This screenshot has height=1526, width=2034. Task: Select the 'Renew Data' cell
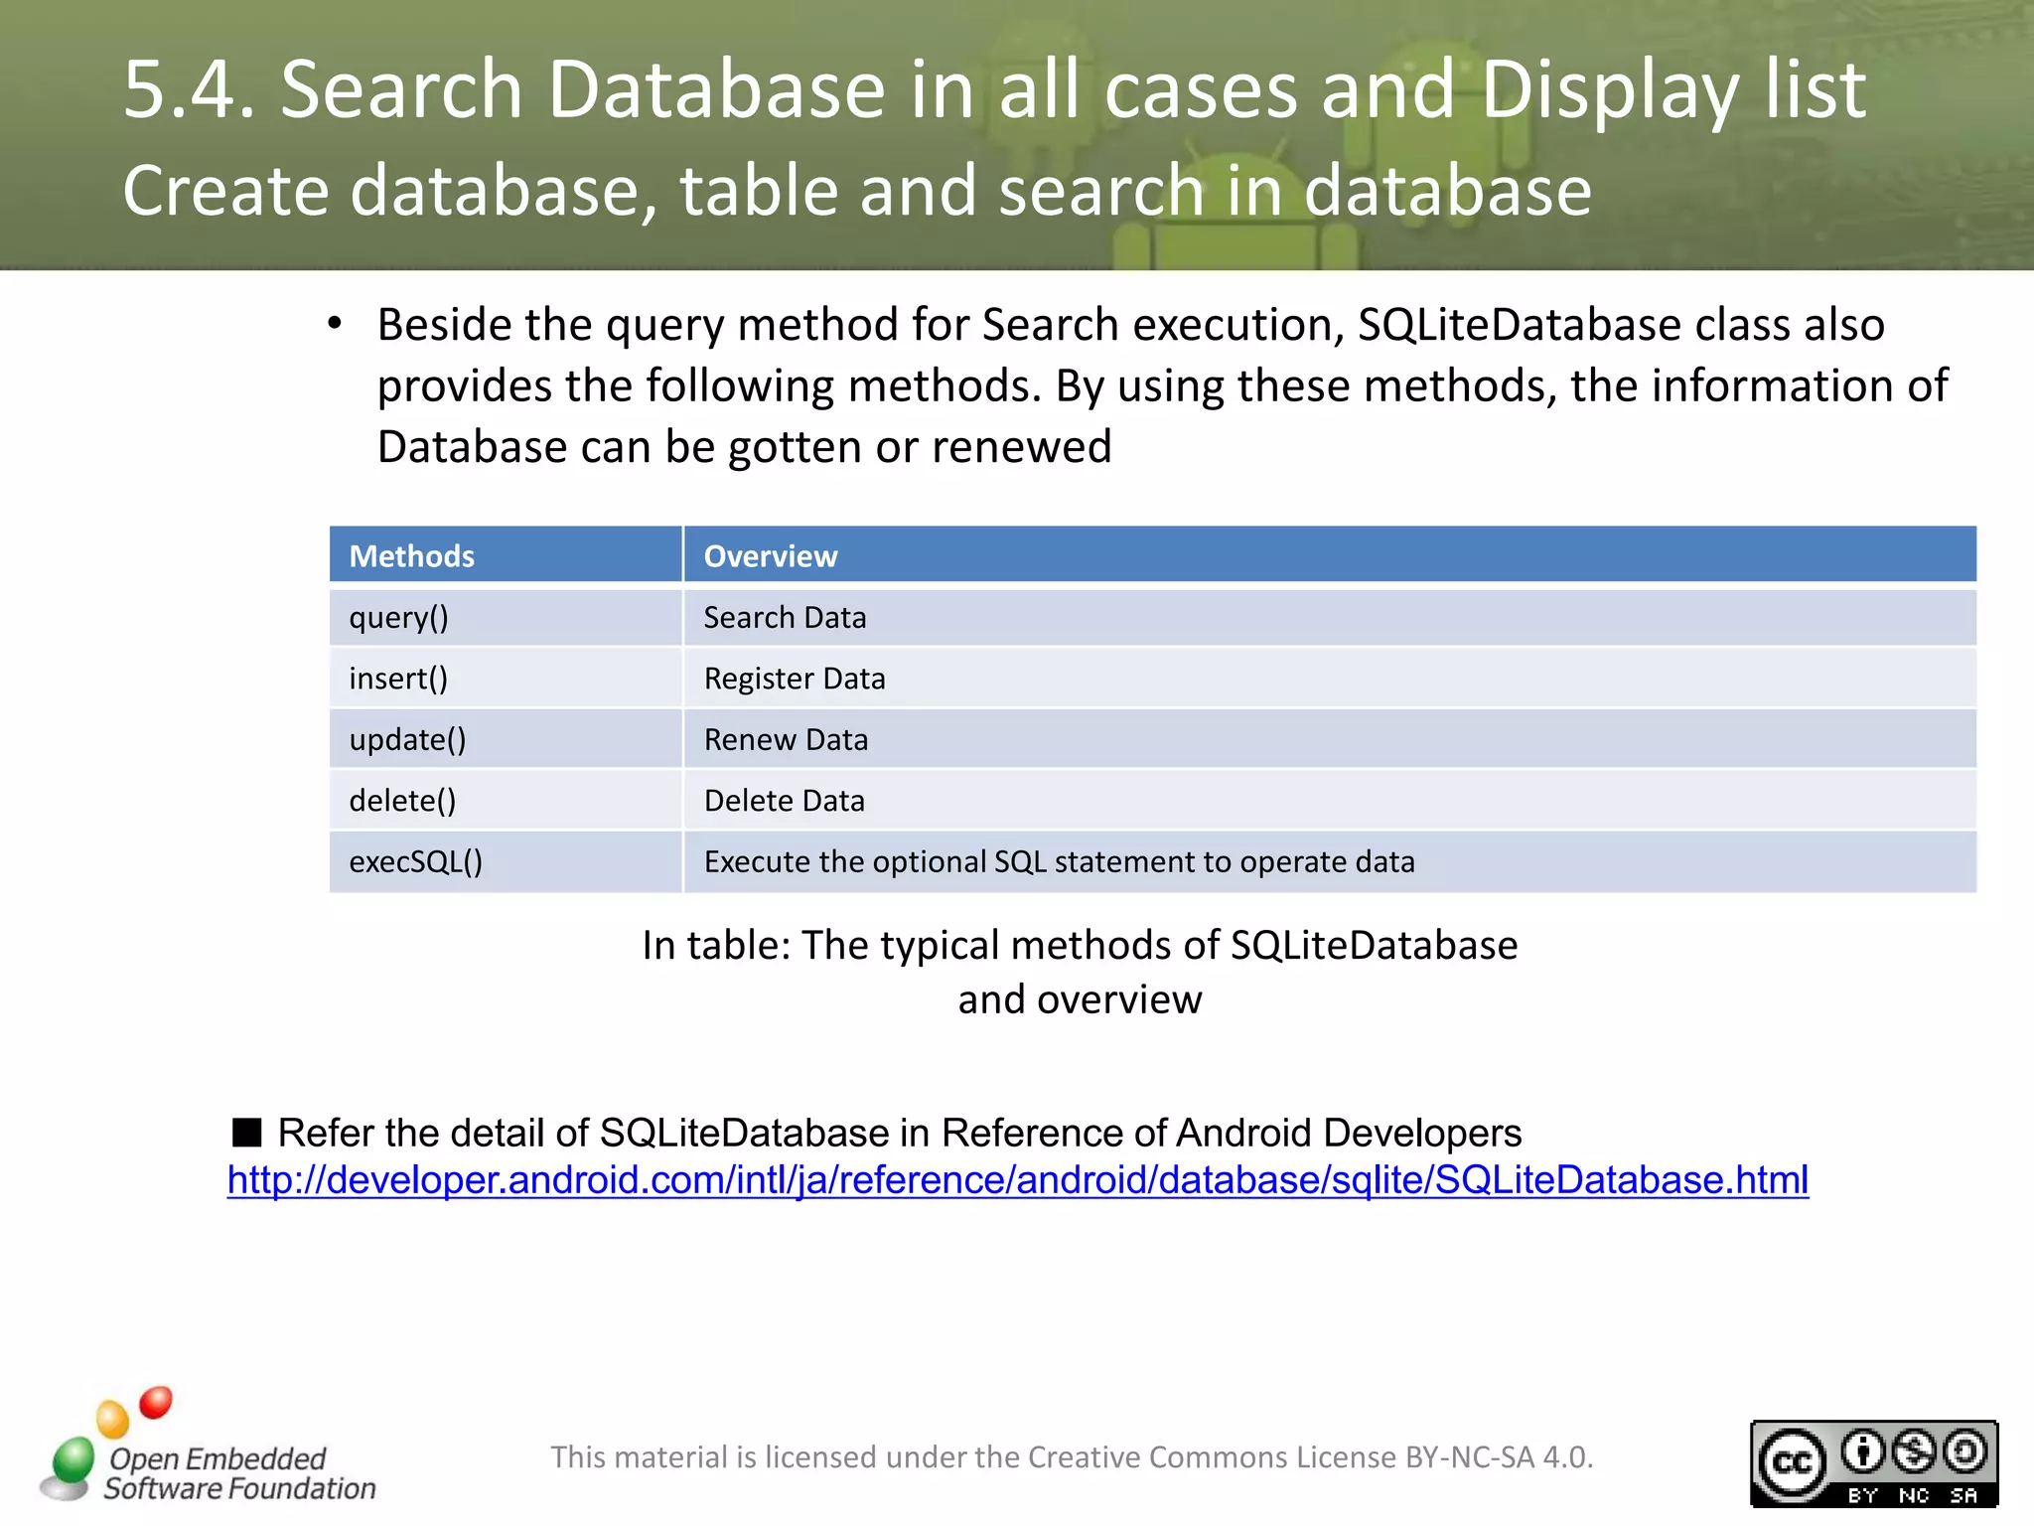click(1331, 739)
